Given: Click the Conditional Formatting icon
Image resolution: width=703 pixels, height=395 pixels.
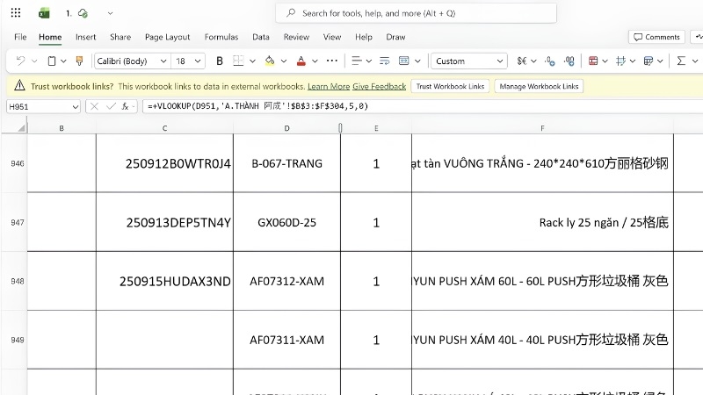Looking at the screenshot, I should pyautogui.click(x=593, y=61).
